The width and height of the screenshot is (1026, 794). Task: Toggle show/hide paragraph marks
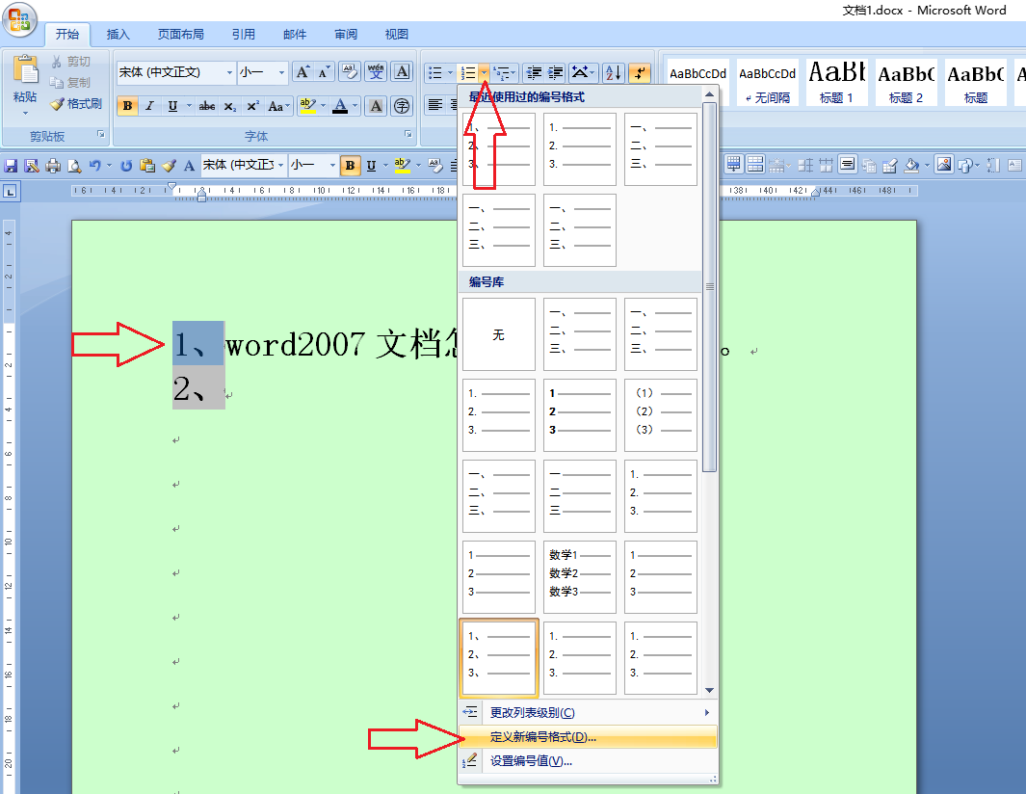(641, 72)
